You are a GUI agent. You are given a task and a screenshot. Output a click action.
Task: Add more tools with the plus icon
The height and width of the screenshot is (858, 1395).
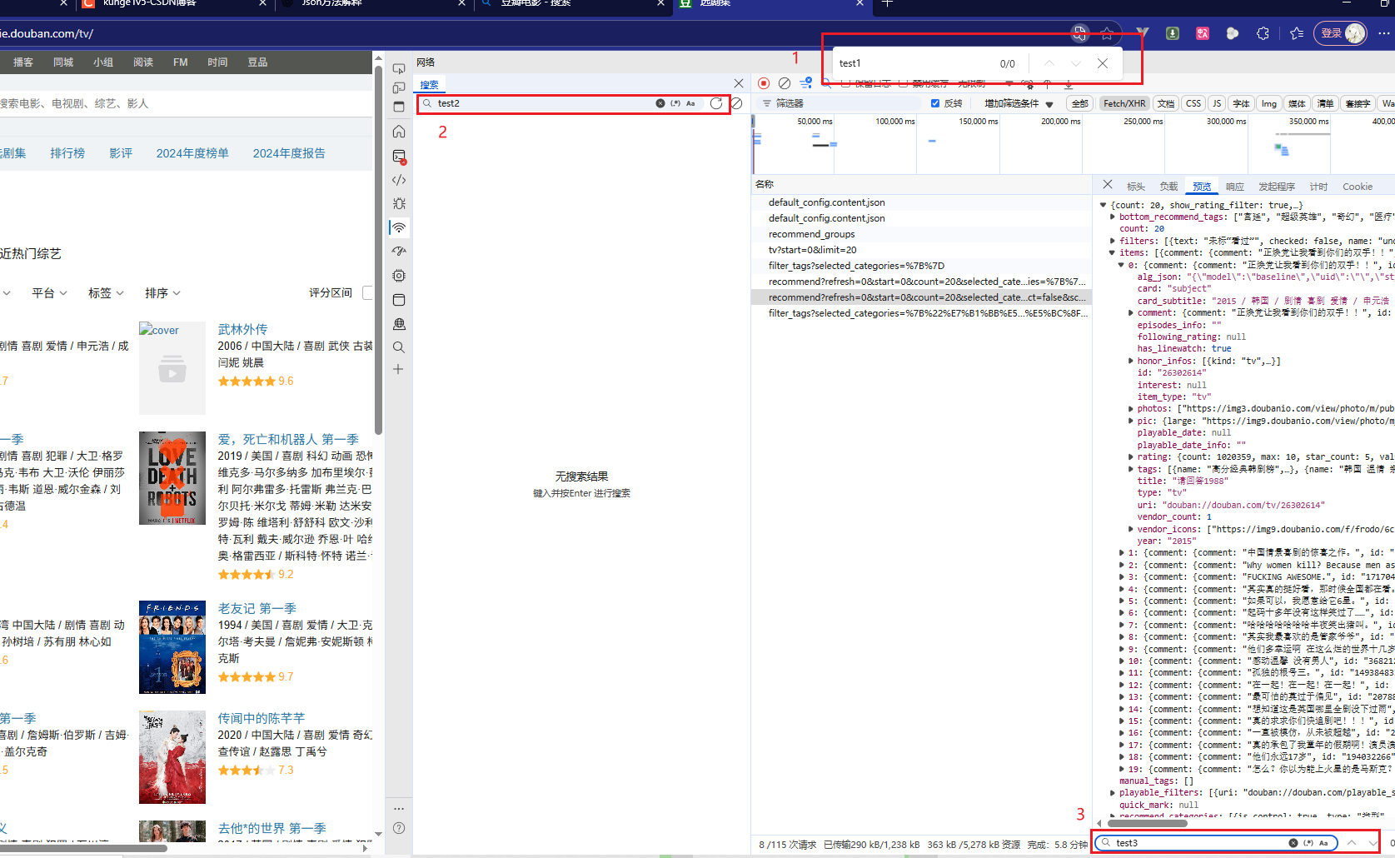click(x=399, y=369)
